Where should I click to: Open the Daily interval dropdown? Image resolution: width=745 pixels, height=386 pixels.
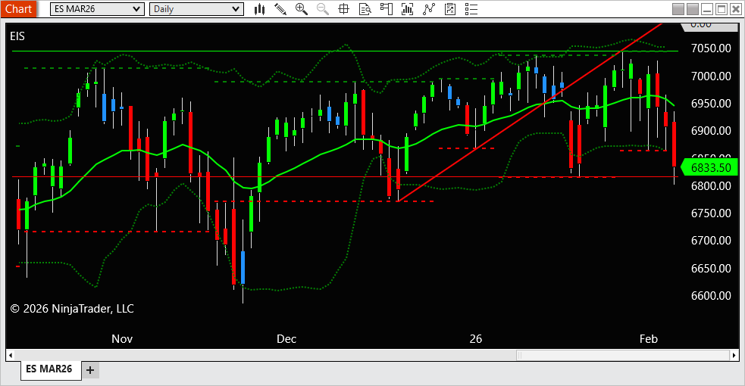coord(197,9)
